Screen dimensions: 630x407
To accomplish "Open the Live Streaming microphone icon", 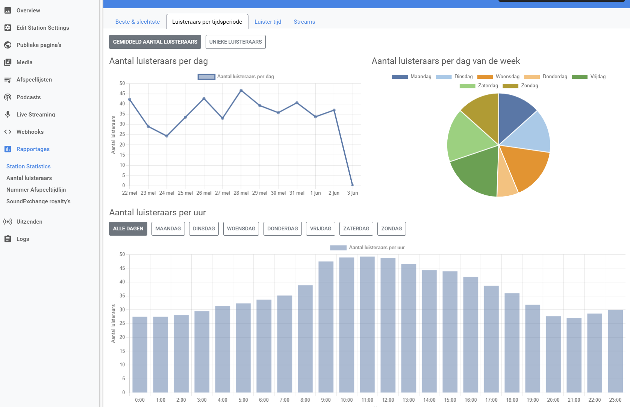I will click(8, 115).
